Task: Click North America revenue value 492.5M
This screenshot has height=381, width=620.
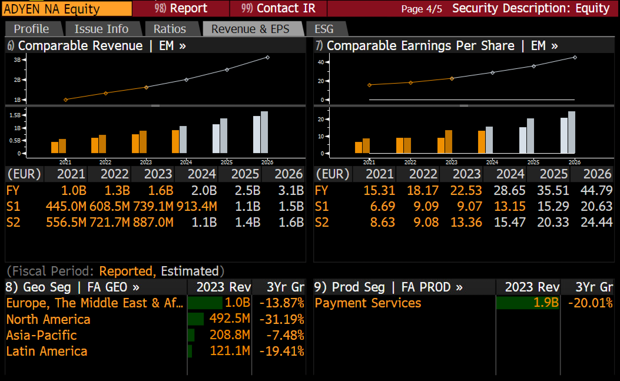Action: click(x=230, y=319)
